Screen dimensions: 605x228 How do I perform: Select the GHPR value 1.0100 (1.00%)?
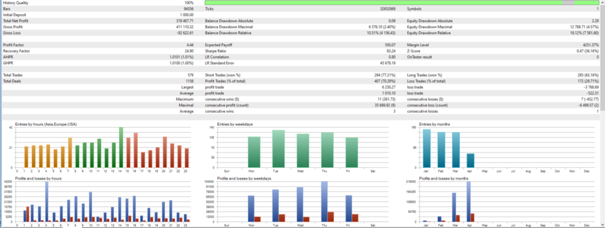tap(182, 63)
